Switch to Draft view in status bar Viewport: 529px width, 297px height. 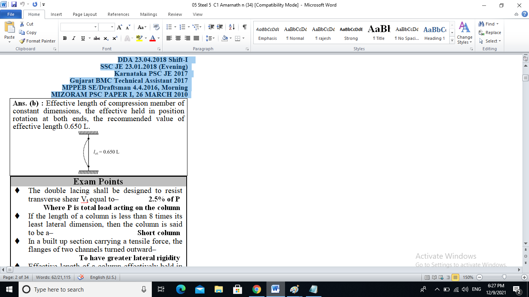[x=455, y=277]
